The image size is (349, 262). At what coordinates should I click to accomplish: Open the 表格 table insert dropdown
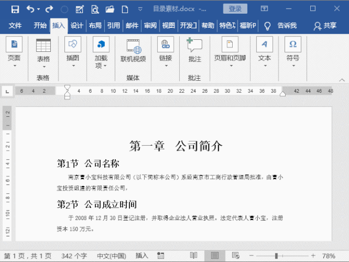coord(43,53)
